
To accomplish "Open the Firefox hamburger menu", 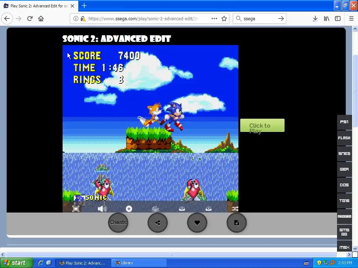I will tap(351, 19).
